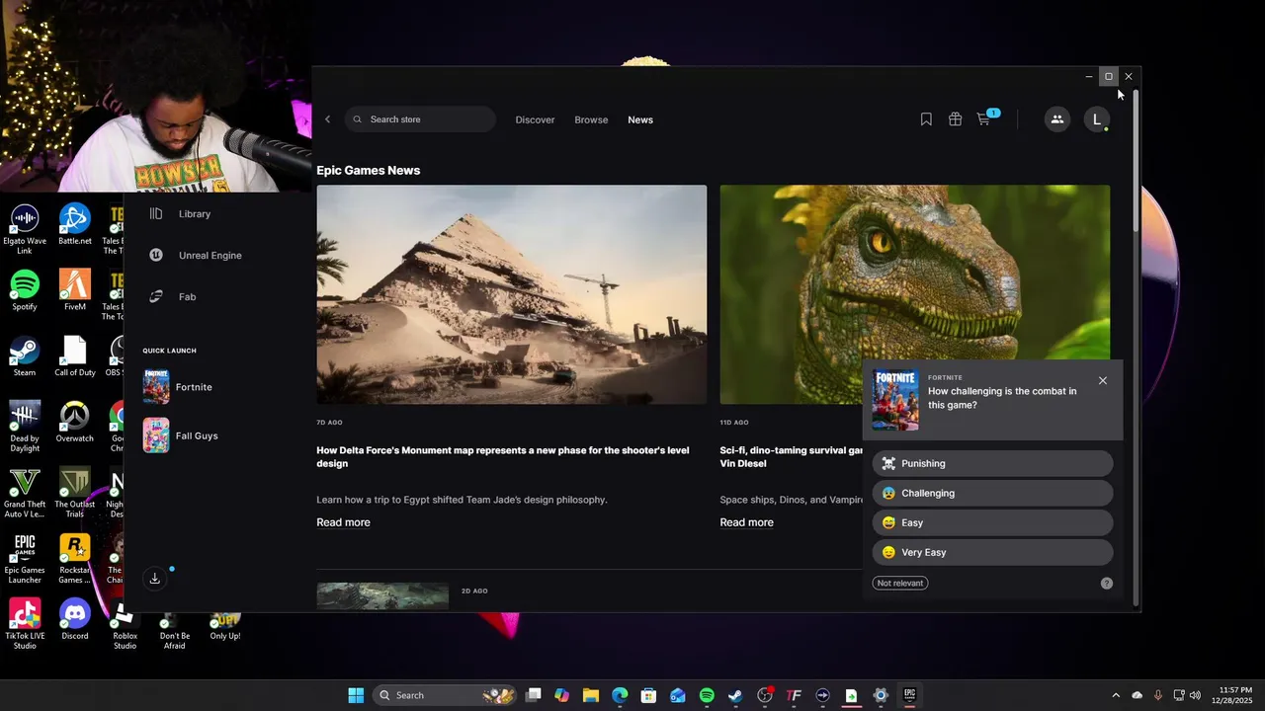Open Grand Theft Auto V desktop icon

click(x=25, y=493)
